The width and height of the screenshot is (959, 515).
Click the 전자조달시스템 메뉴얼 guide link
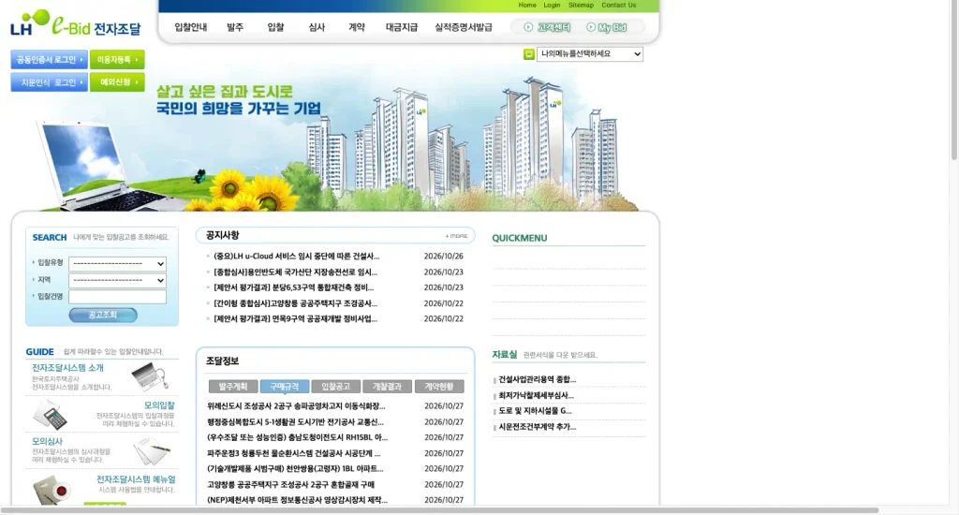point(136,478)
